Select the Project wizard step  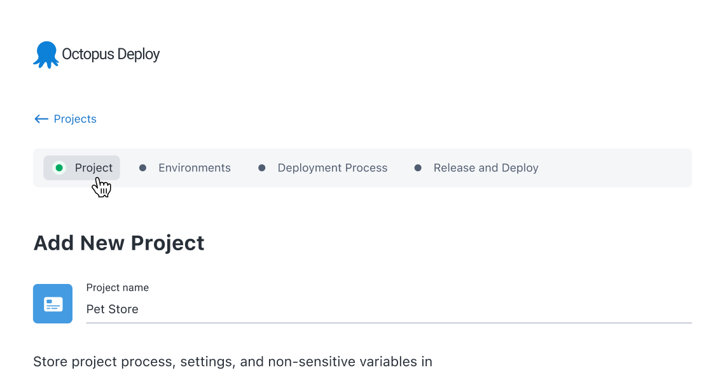click(93, 168)
